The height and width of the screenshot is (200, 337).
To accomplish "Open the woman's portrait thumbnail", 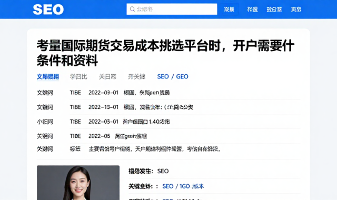I will [x=78, y=183].
